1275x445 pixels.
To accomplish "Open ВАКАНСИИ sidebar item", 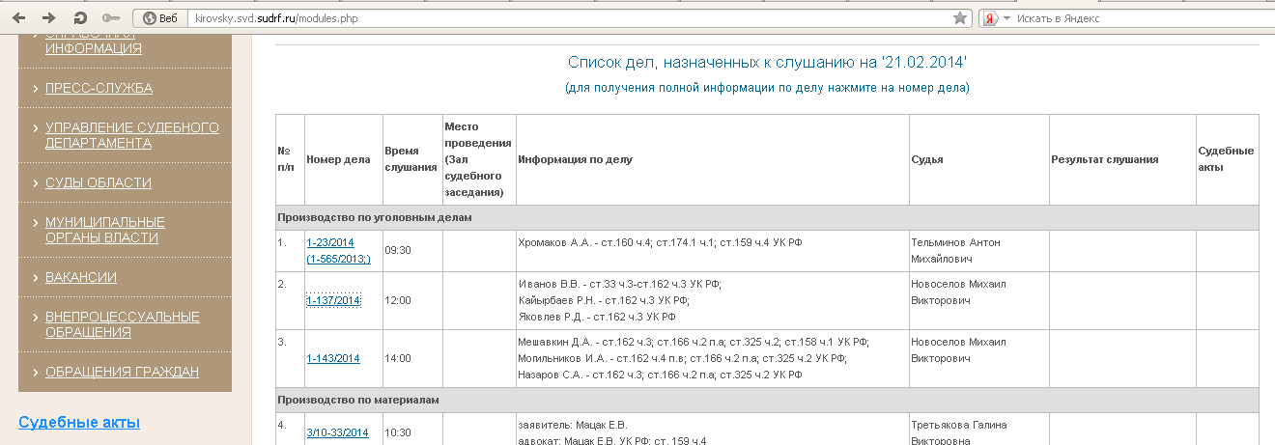I will 81,277.
